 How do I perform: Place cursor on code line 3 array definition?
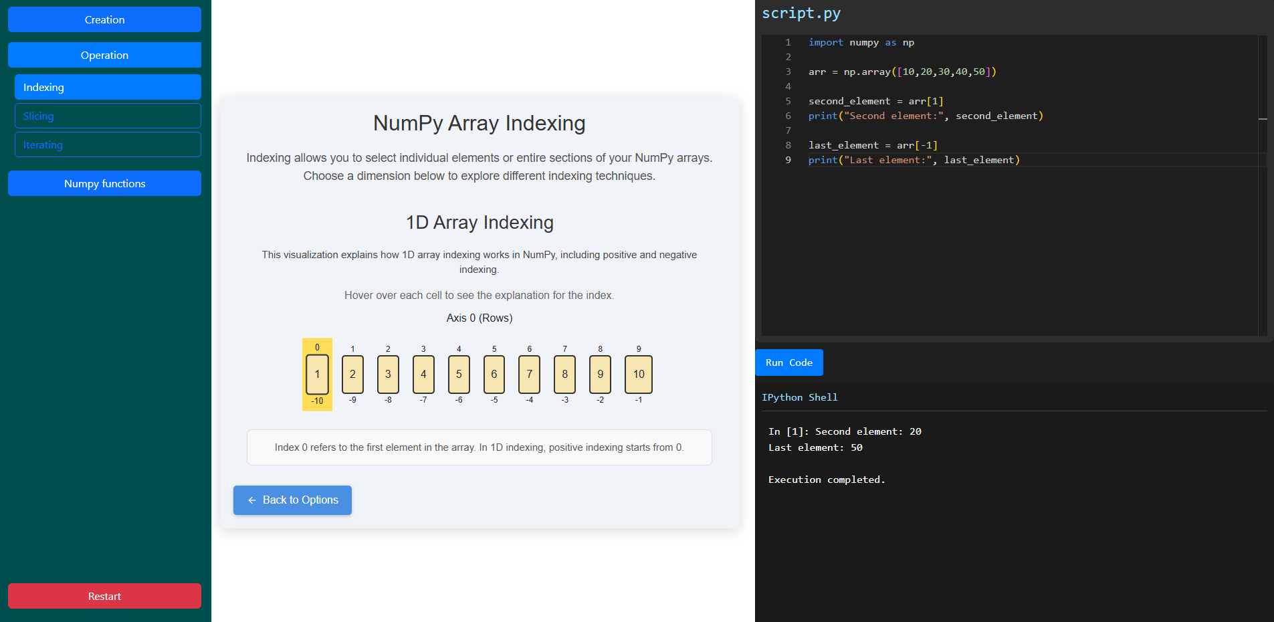click(901, 72)
